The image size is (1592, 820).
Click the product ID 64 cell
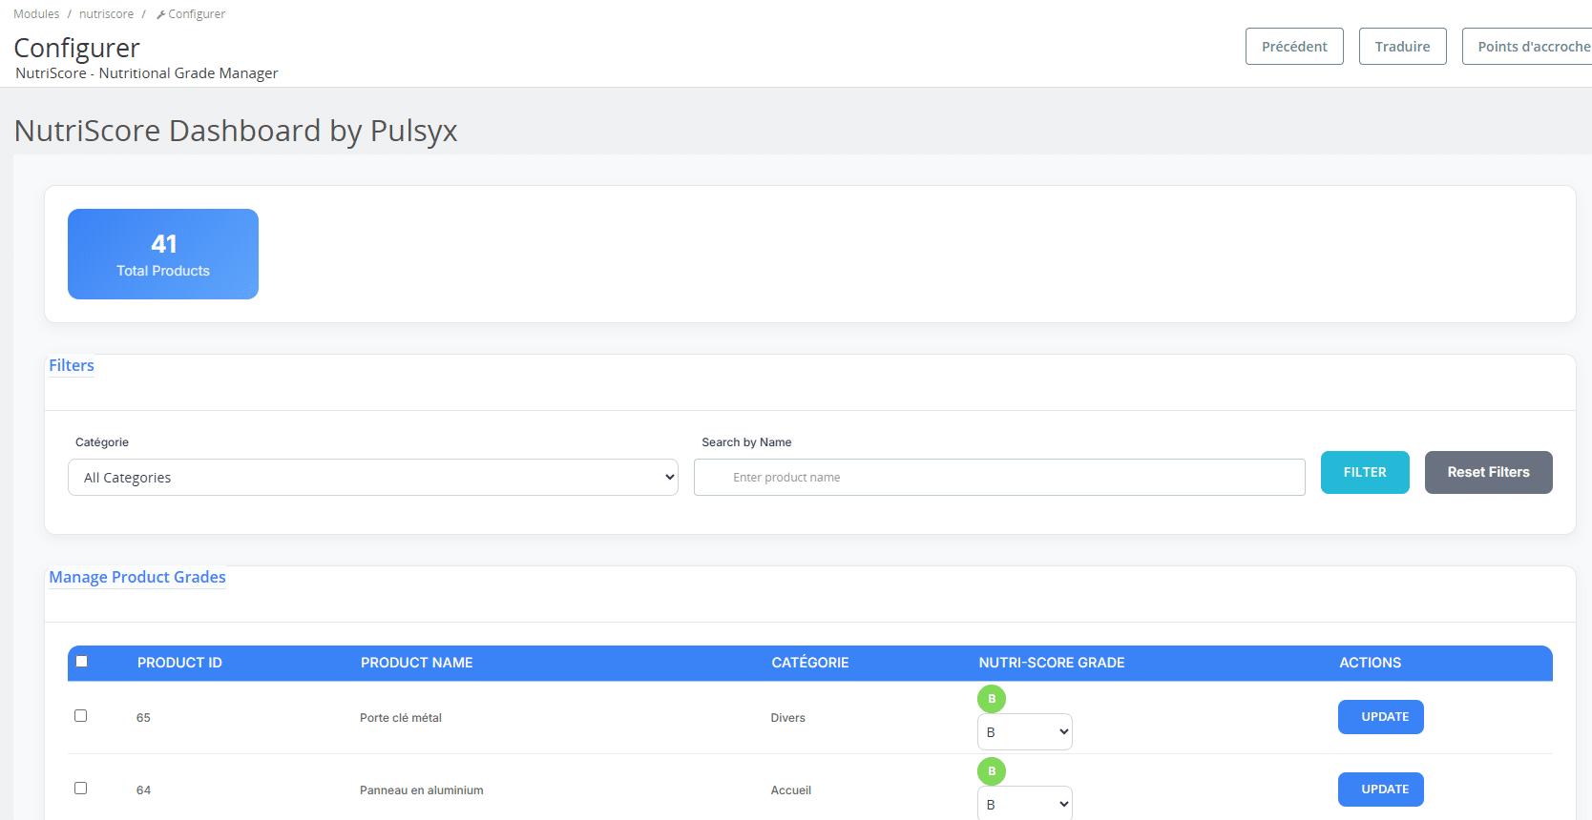[143, 790]
